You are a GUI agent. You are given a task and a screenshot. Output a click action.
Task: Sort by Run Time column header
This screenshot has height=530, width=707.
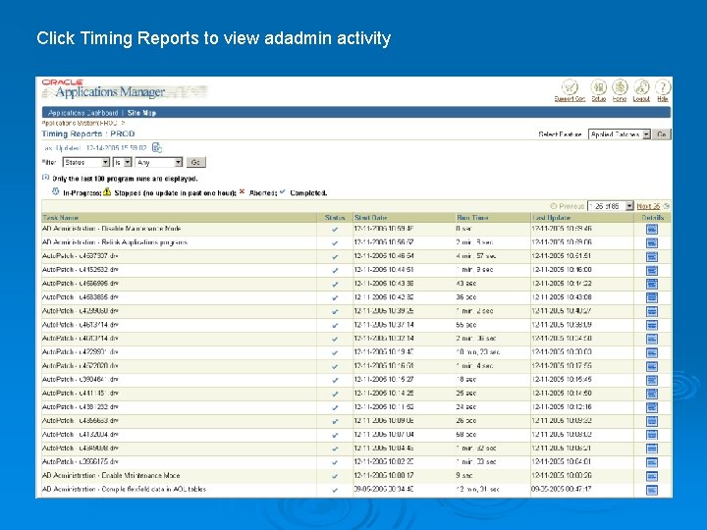[472, 218]
